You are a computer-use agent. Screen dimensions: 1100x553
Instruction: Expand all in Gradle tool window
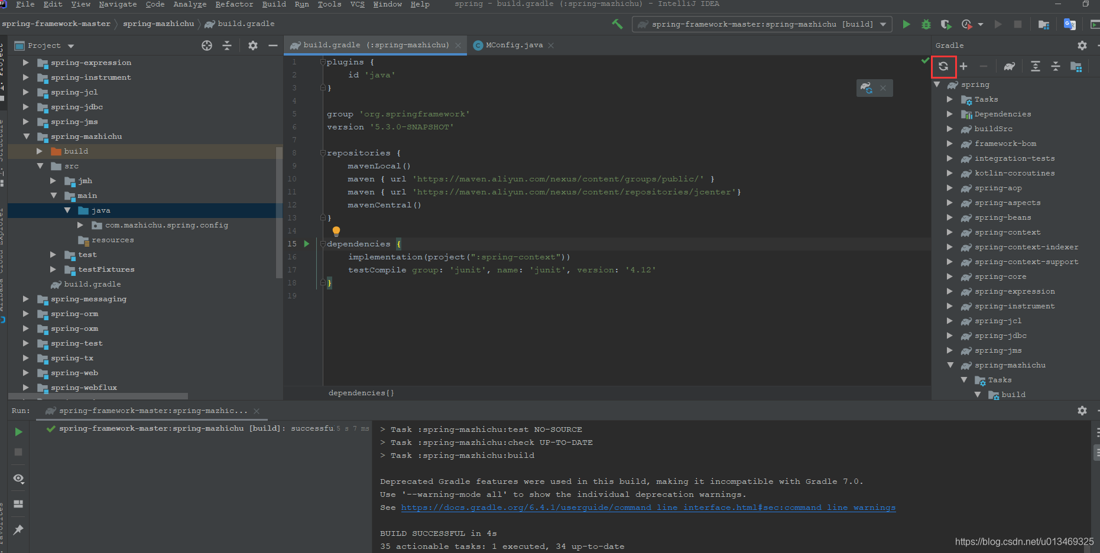point(1036,66)
